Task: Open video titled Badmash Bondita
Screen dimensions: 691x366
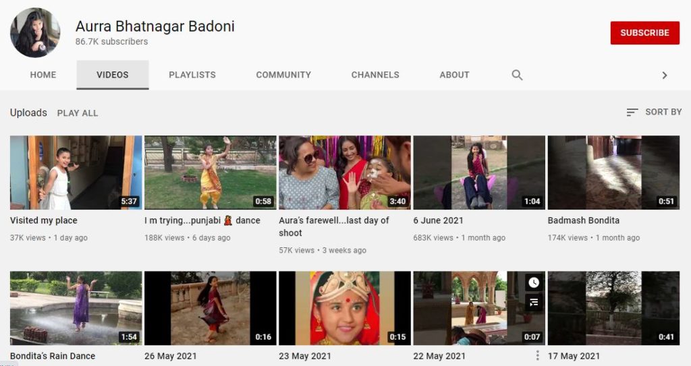Action: pyautogui.click(x=584, y=220)
